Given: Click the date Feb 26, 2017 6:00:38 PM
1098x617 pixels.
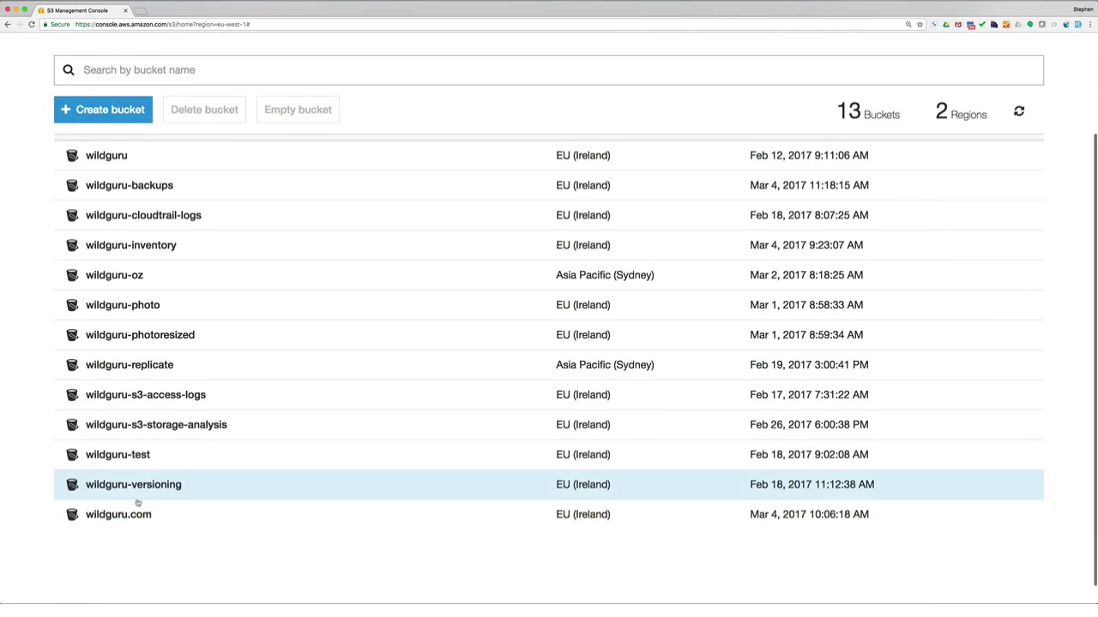Looking at the screenshot, I should (809, 425).
